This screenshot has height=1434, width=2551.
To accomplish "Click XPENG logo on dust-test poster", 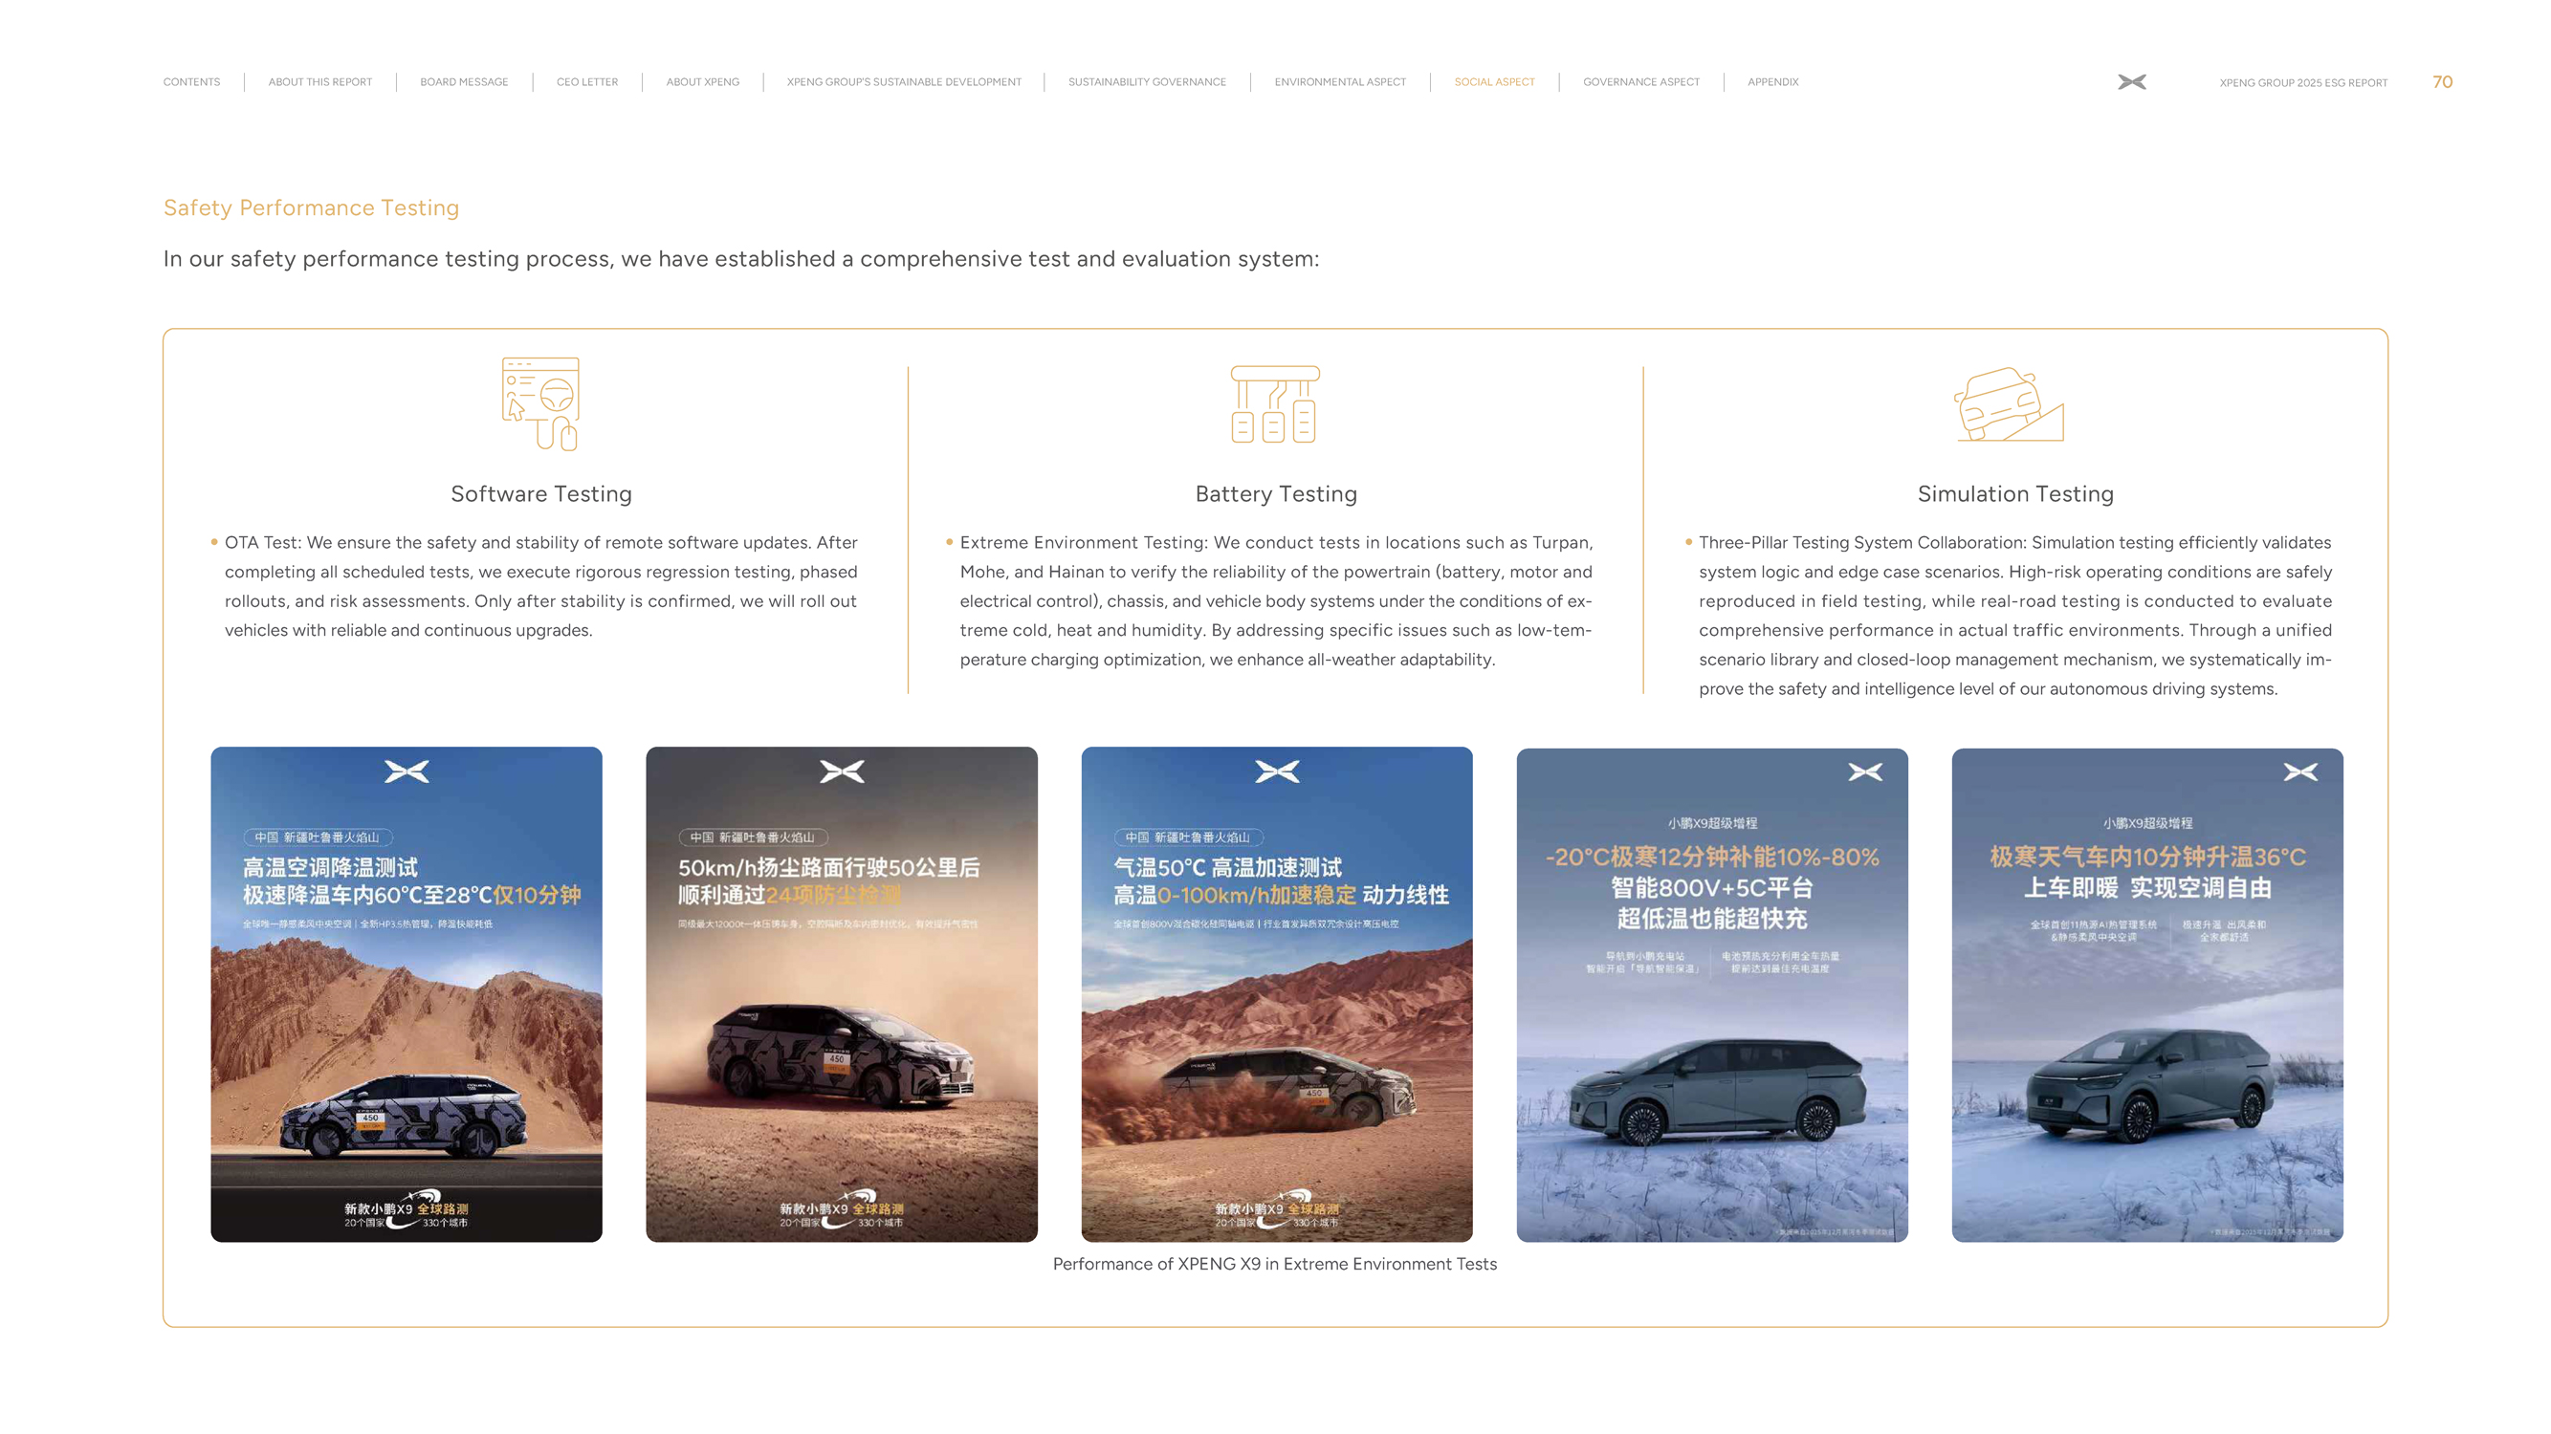I will 842,771.
